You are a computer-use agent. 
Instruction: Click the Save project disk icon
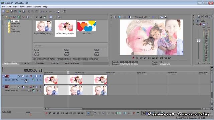11,11
